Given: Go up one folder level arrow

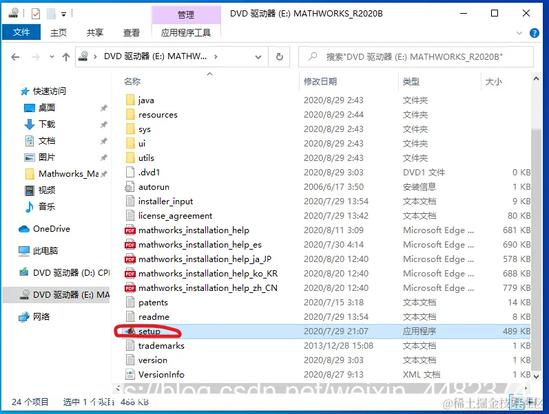Looking at the screenshot, I should click(66, 57).
